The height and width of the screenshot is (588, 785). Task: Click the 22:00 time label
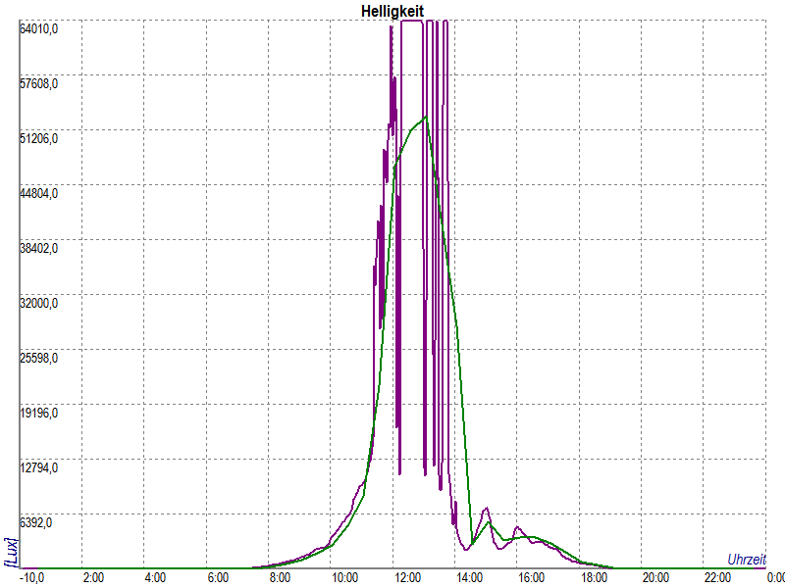click(x=718, y=578)
